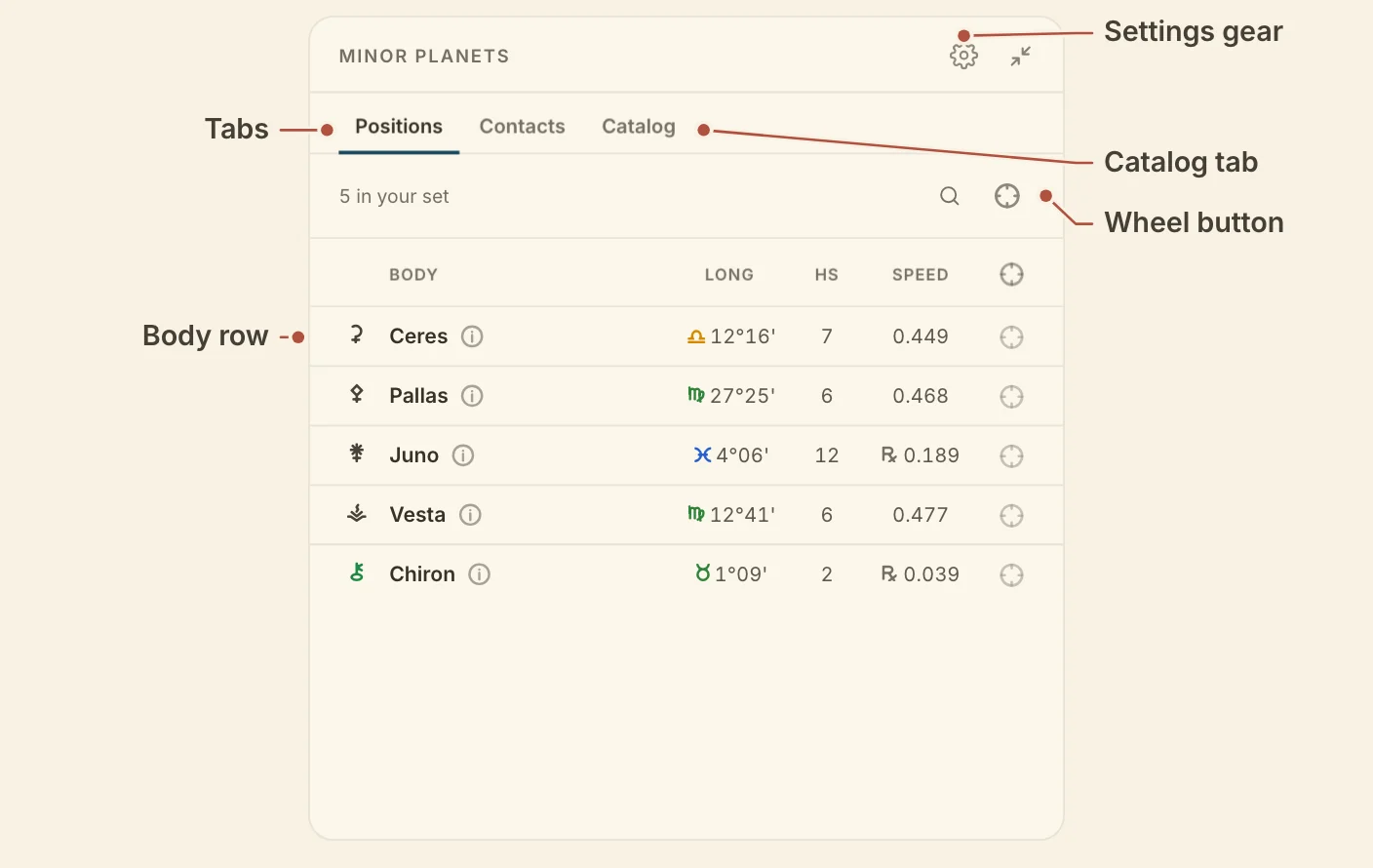Screen dimensions: 1373x868
Task: Switch to the Catalog tab
Action: [x=639, y=127]
